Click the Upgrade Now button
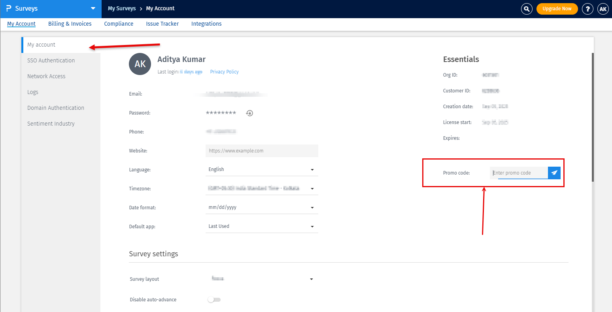Image resolution: width=612 pixels, height=312 pixels. (x=557, y=9)
